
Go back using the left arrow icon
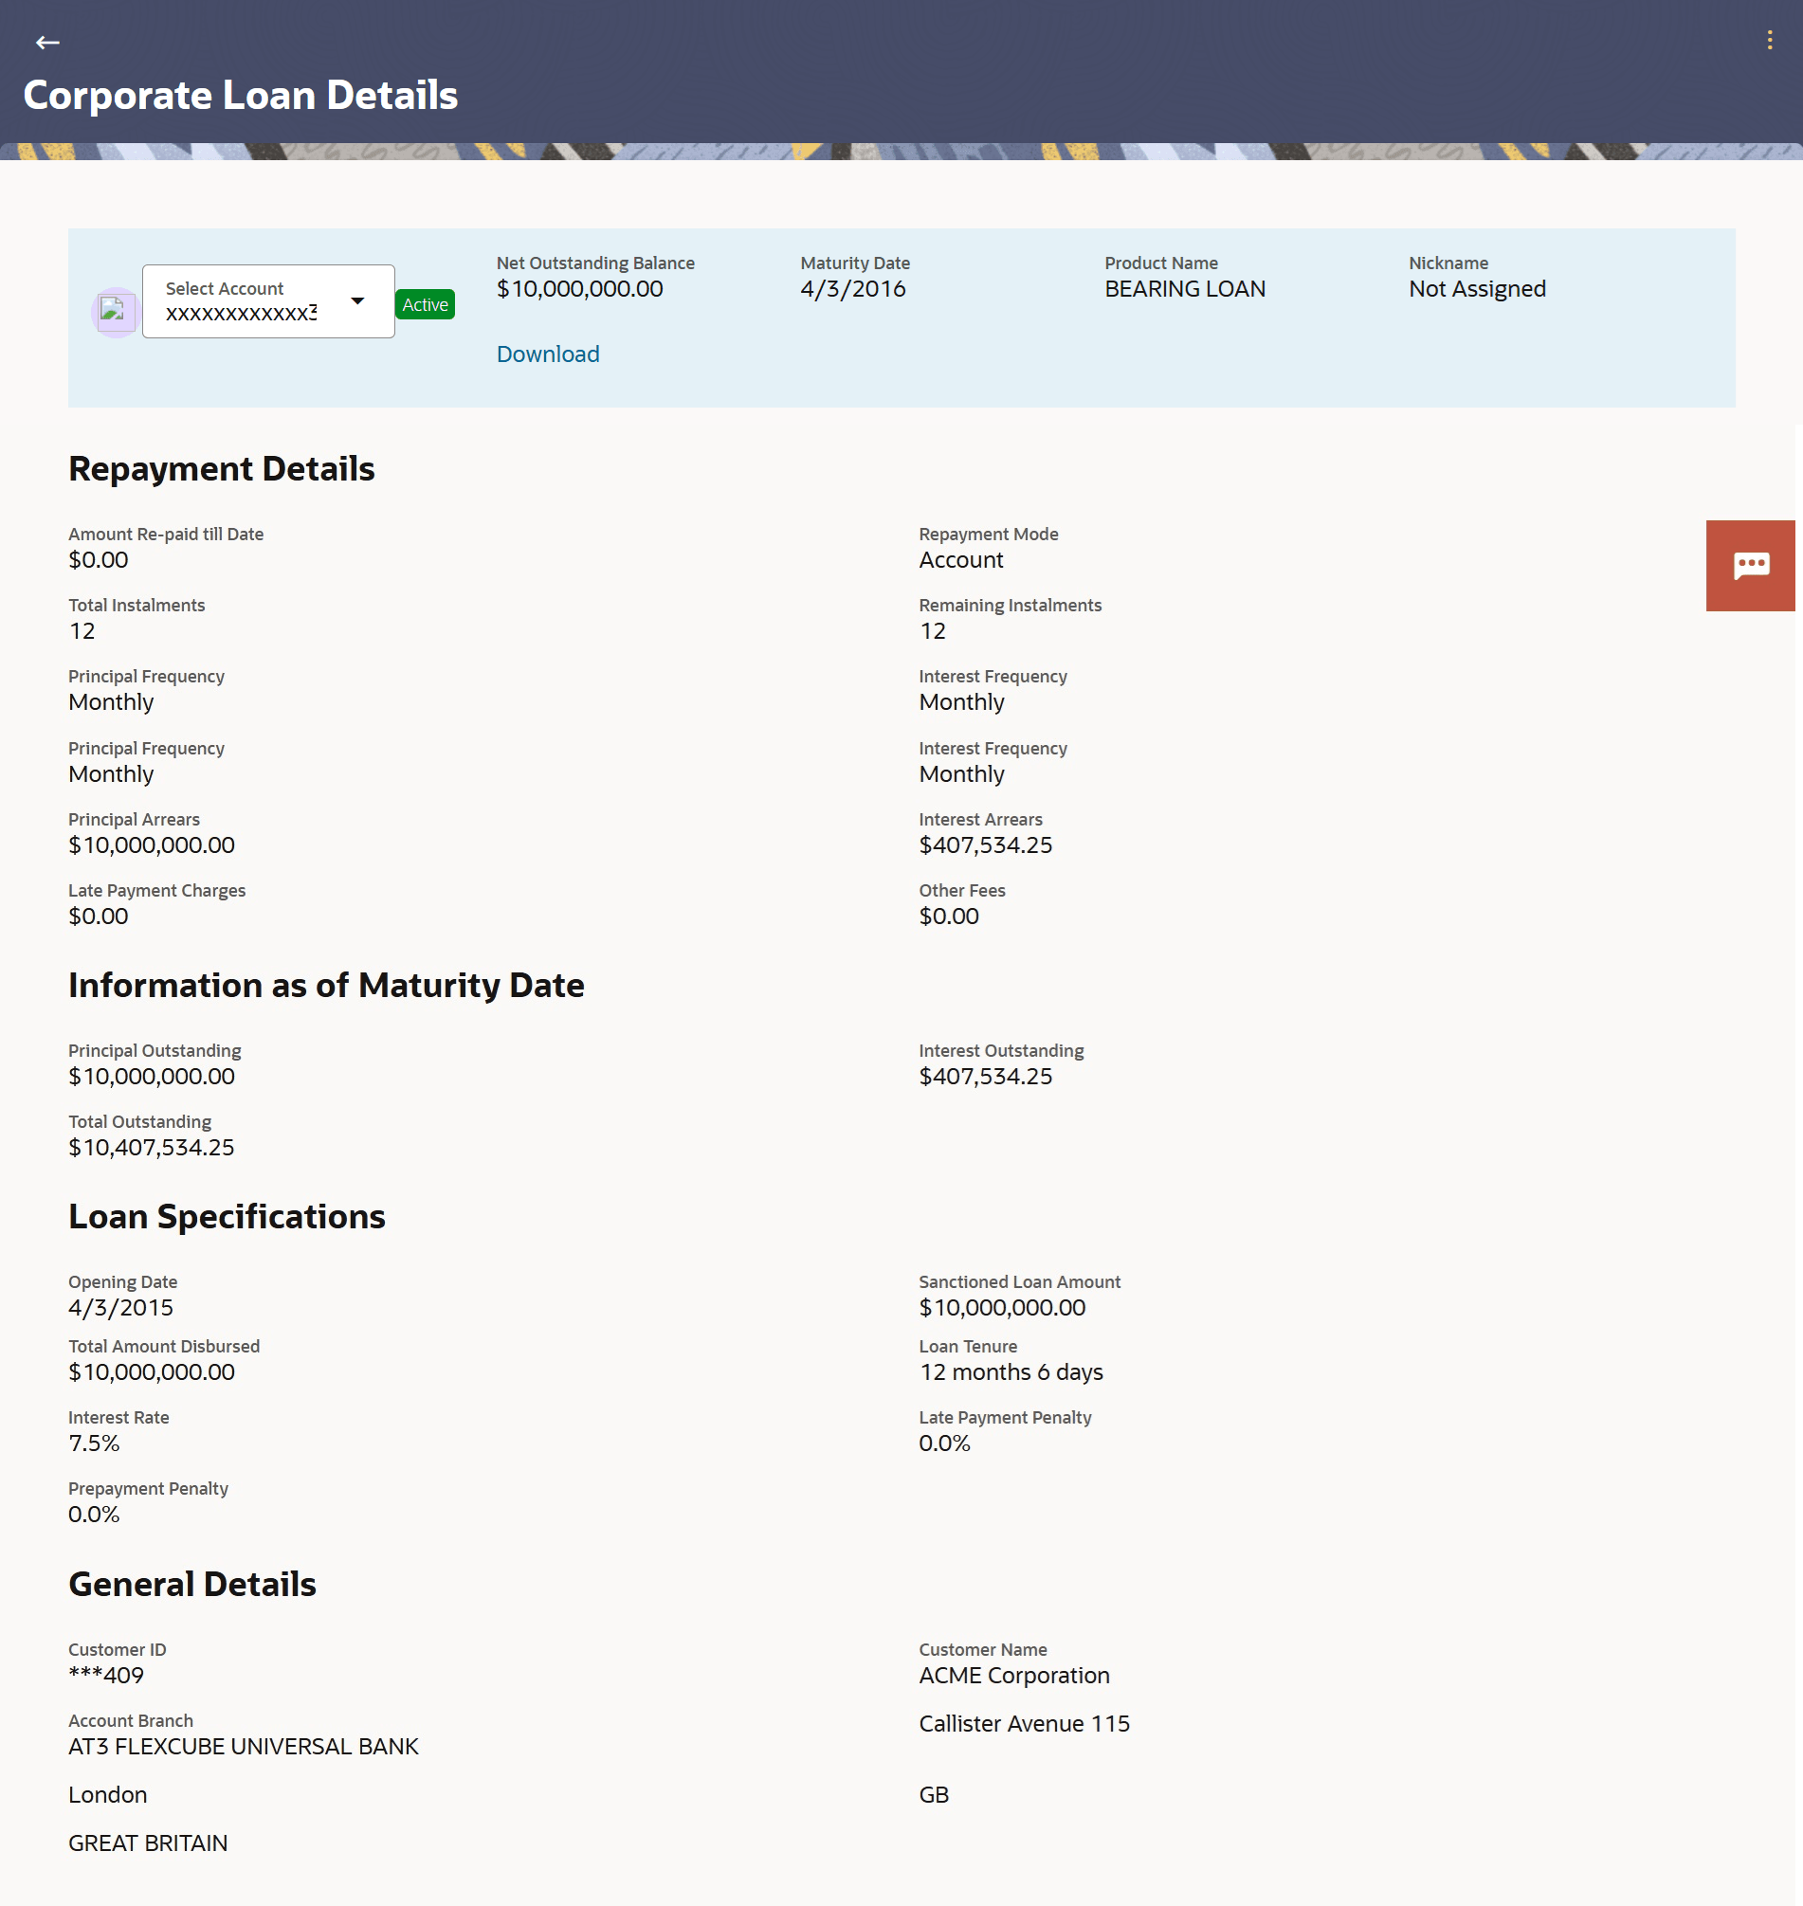(x=47, y=43)
